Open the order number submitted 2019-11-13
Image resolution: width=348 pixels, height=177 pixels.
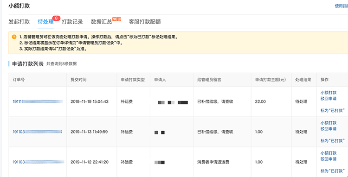point(37,132)
